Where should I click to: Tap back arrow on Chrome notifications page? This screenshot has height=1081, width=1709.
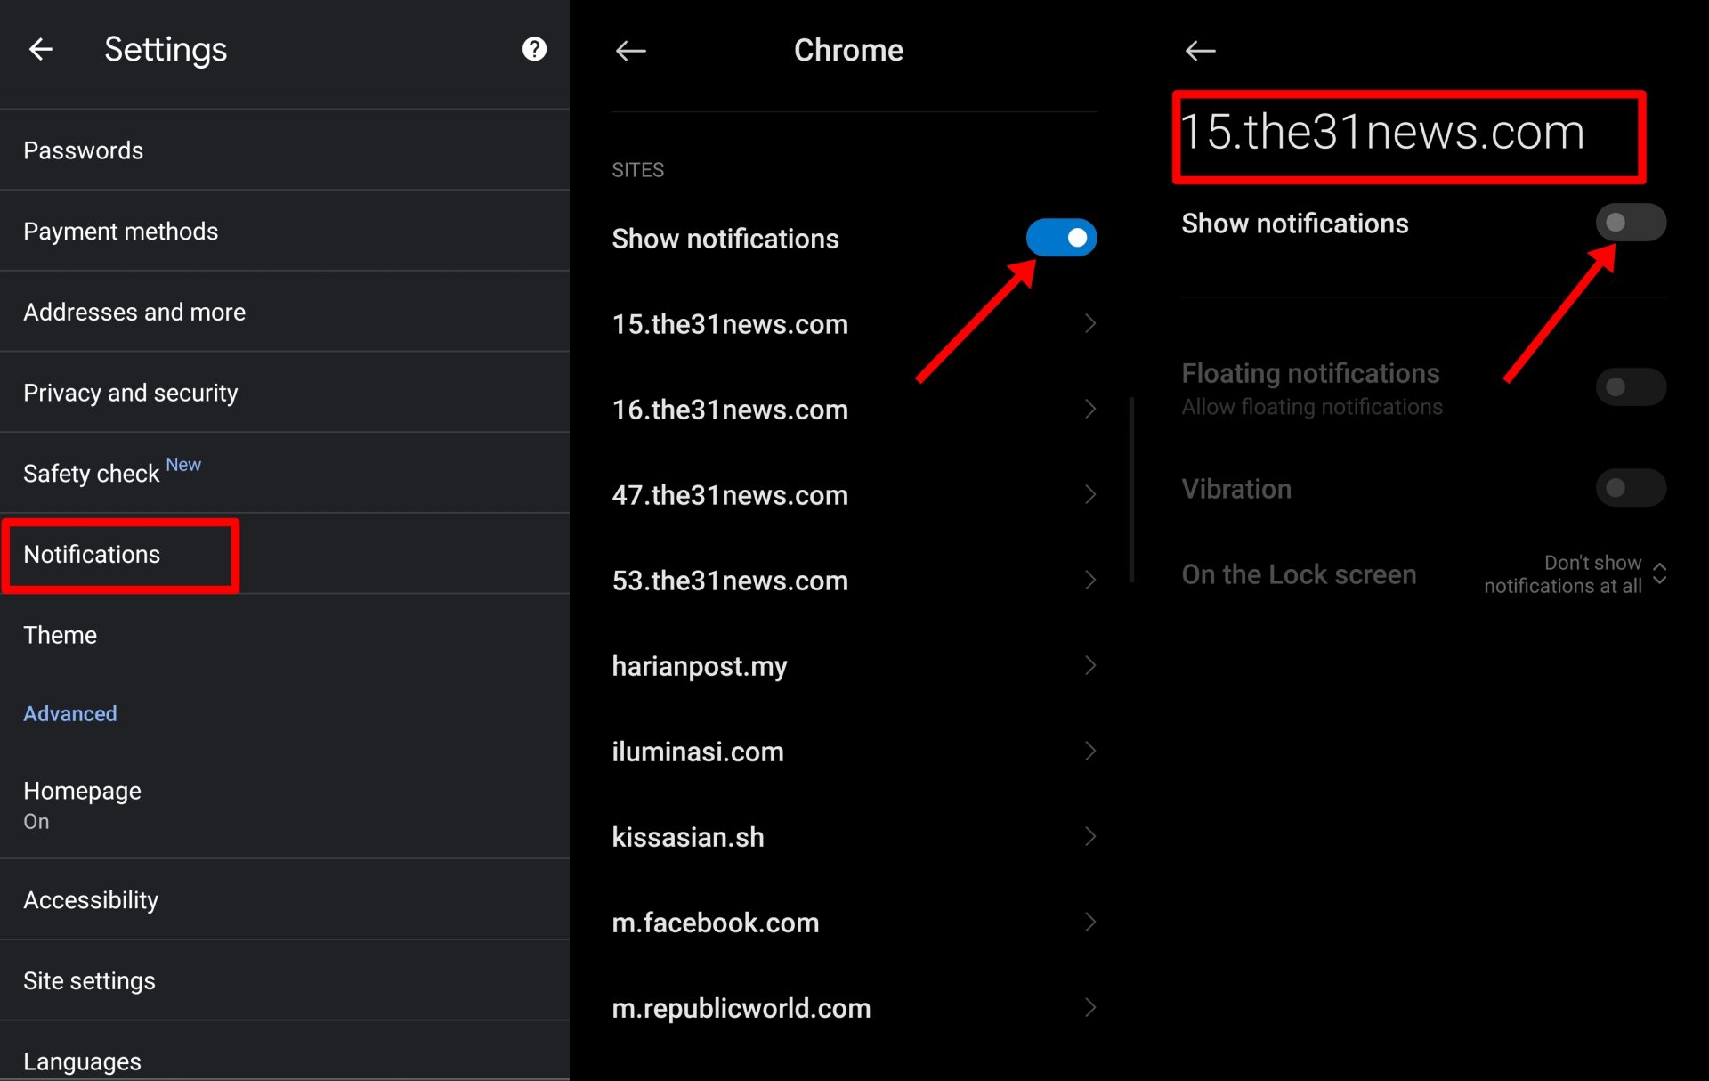631,51
